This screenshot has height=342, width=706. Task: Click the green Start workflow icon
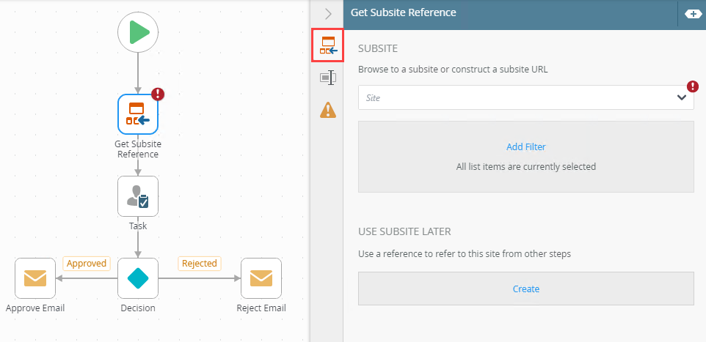pyautogui.click(x=138, y=32)
